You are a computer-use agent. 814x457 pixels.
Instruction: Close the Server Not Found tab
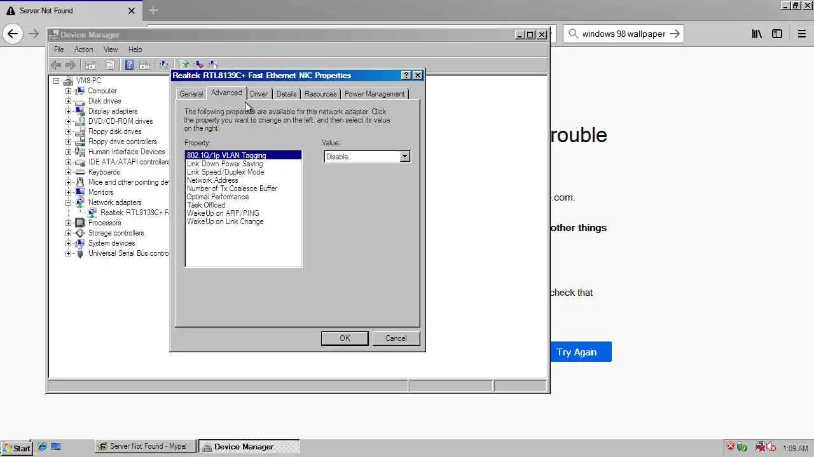coord(132,11)
